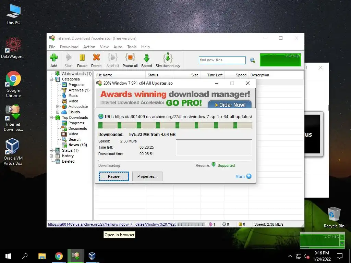351x263 pixels.
Task: Open Google Chrome desktop shortcut
Action: pyautogui.click(x=13, y=84)
